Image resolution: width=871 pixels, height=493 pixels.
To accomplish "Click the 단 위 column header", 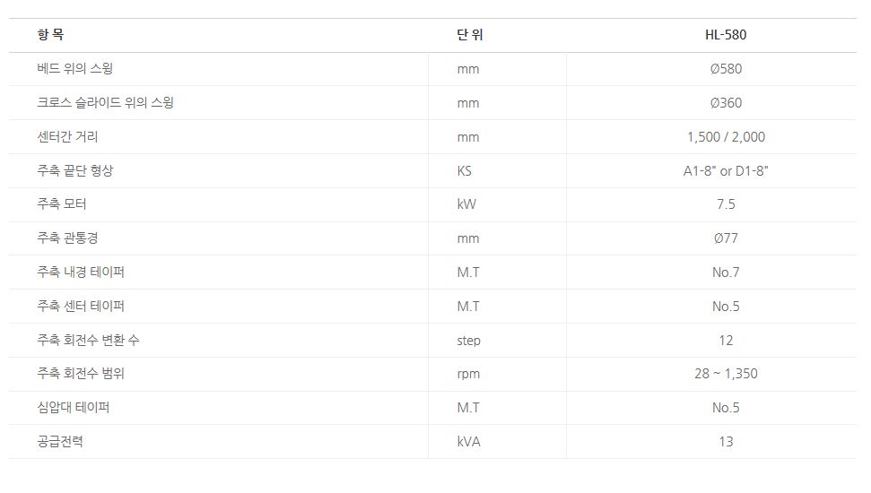I will tap(469, 35).
